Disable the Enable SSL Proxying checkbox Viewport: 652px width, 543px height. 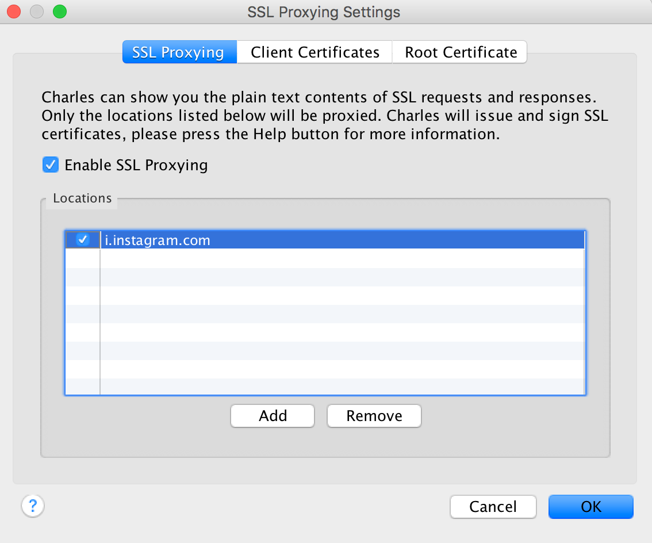[x=50, y=165]
